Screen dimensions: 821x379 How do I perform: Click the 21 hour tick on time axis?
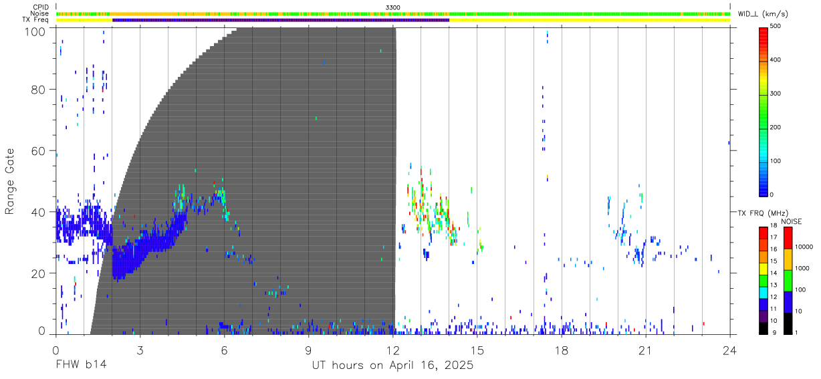[646, 350]
